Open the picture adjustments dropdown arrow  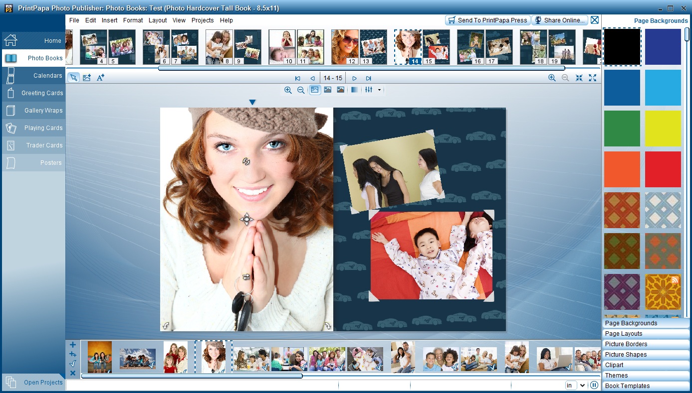380,90
